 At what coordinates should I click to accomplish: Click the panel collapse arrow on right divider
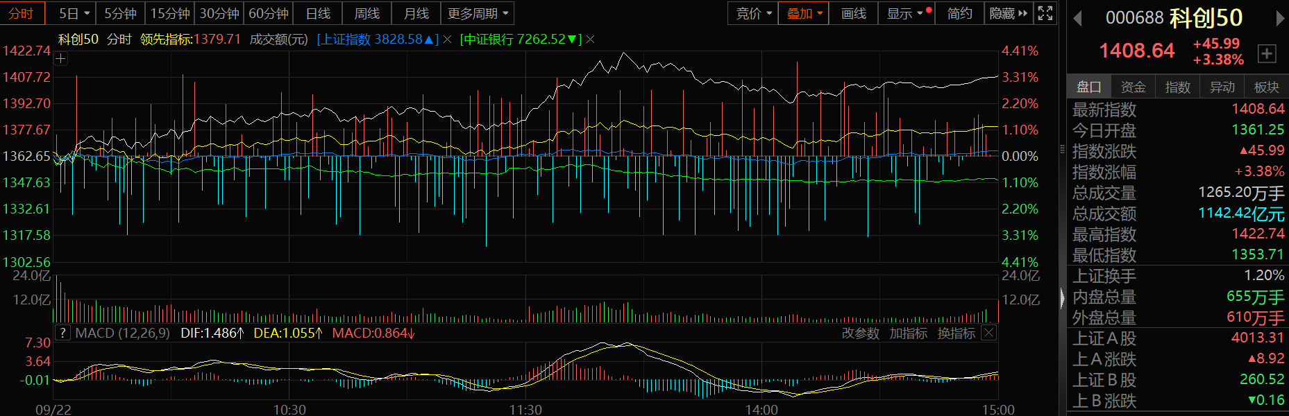click(1062, 298)
